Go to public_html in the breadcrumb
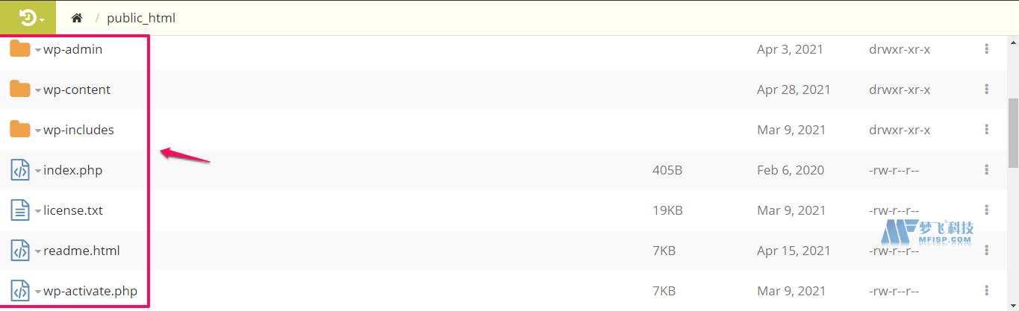Screen dimensions: 1019x311 141,18
